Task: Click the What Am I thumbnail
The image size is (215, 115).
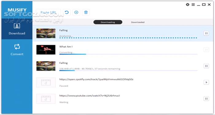Action: [46, 50]
